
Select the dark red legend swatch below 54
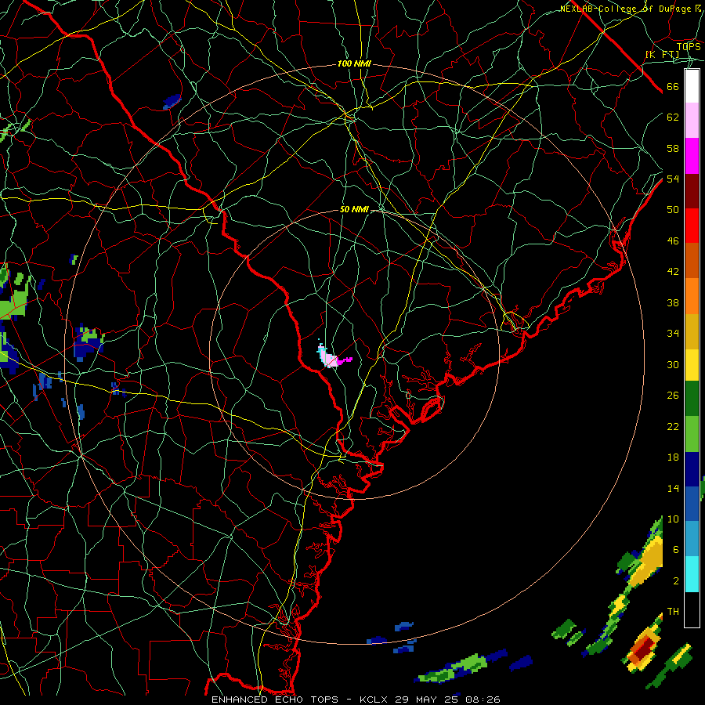(x=692, y=190)
